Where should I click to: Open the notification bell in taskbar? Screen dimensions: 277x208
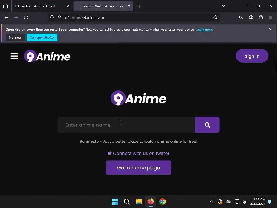tap(270, 201)
